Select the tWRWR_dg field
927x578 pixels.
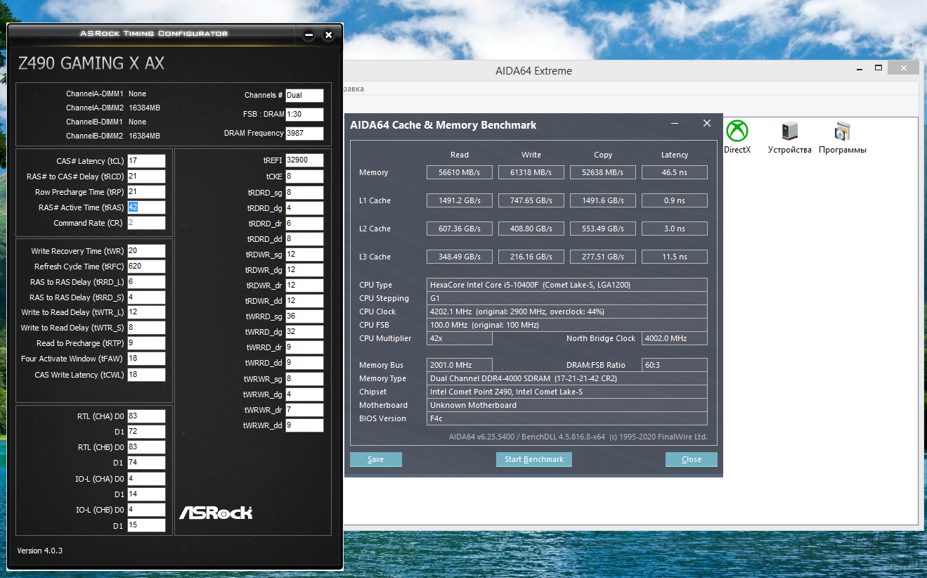pyautogui.click(x=304, y=394)
